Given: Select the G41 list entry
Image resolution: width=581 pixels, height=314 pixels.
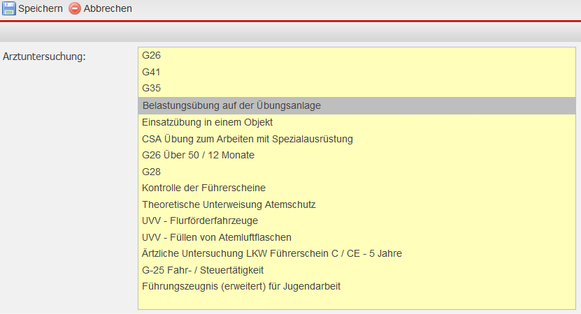Looking at the screenshot, I should pos(151,72).
